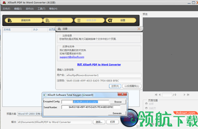Open the 工具(T) menu

coord(42,9)
